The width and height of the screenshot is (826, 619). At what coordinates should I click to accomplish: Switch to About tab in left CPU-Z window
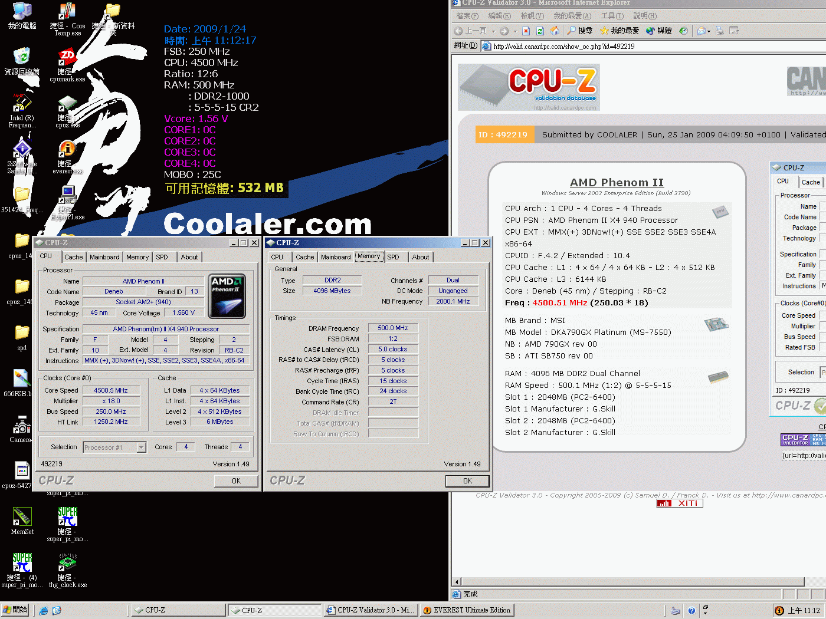(189, 257)
